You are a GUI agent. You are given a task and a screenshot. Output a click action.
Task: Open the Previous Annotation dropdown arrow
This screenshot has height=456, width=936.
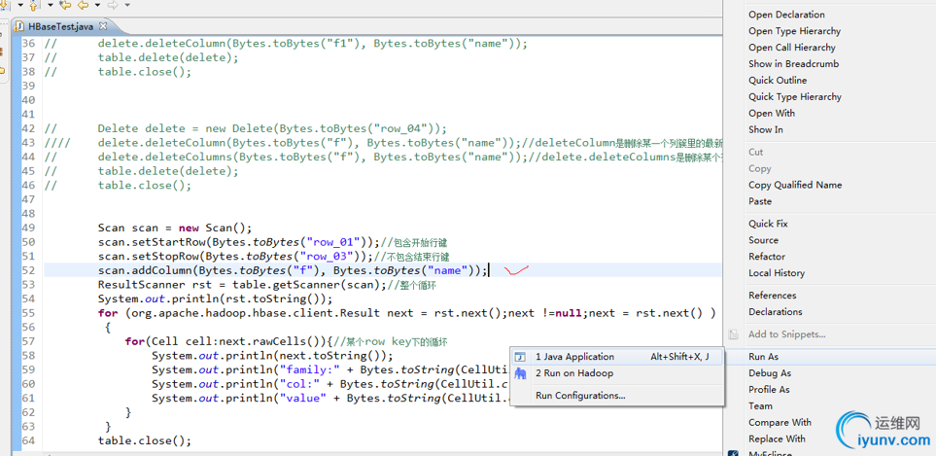[x=51, y=5]
